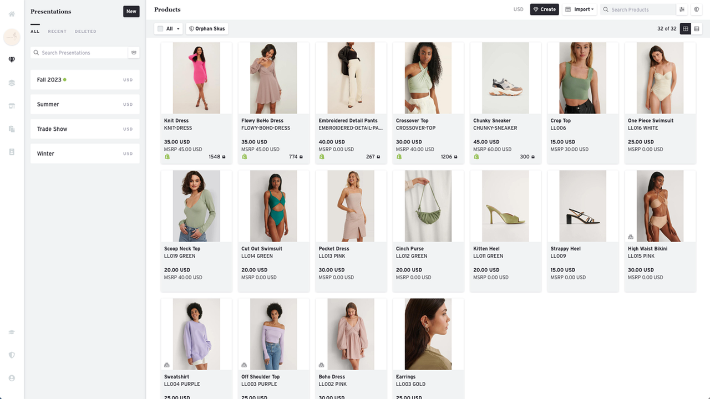The image size is (710, 399).
Task: Click the price shield icon in header
Action: tap(697, 9)
